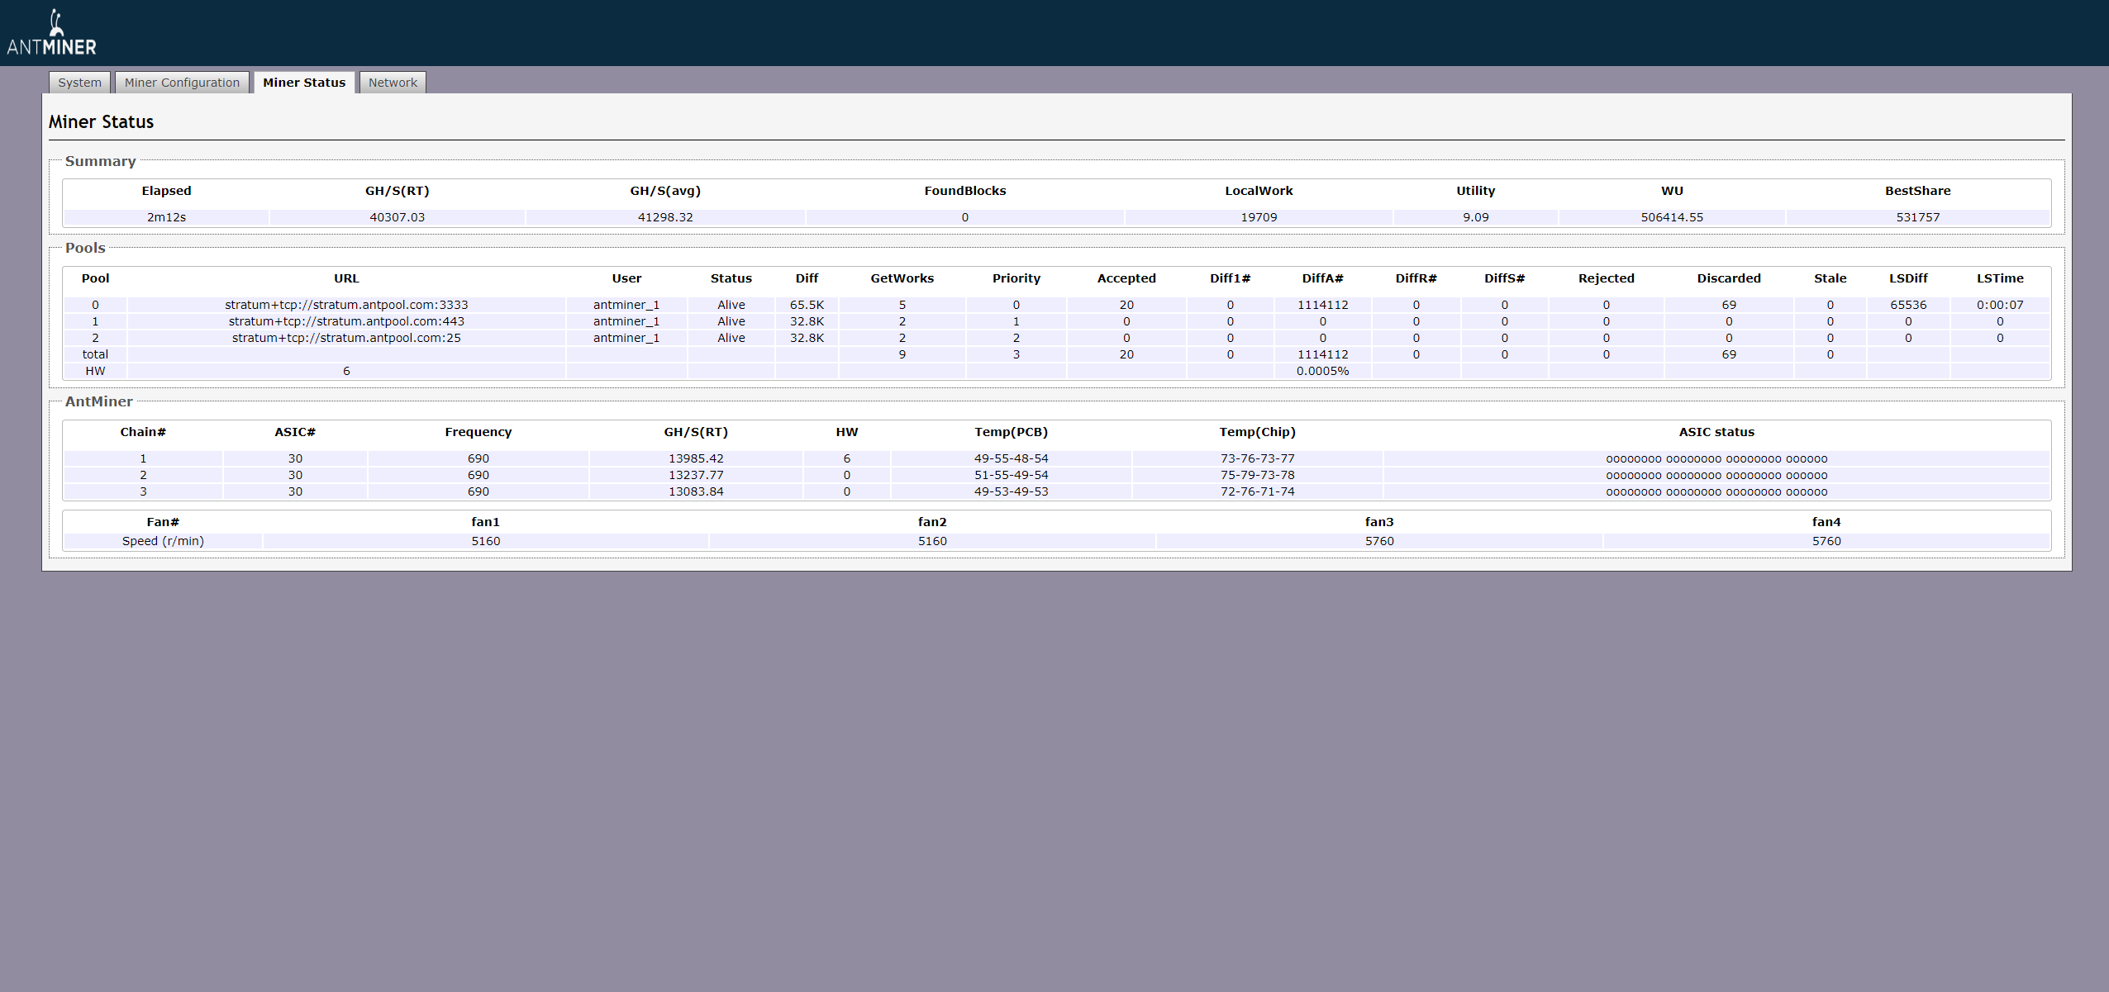2109x992 pixels.
Task: Click pool URL stratum.antpool.com:443
Action: (x=346, y=321)
